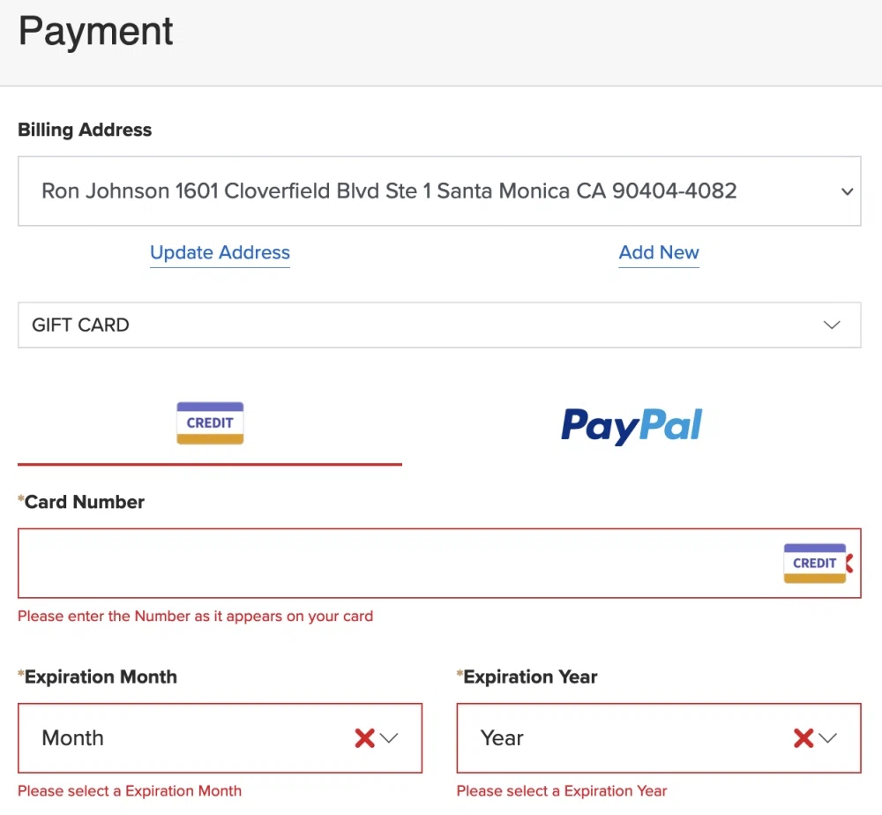Click the Expiration Year label text
882x815 pixels.
pos(530,677)
